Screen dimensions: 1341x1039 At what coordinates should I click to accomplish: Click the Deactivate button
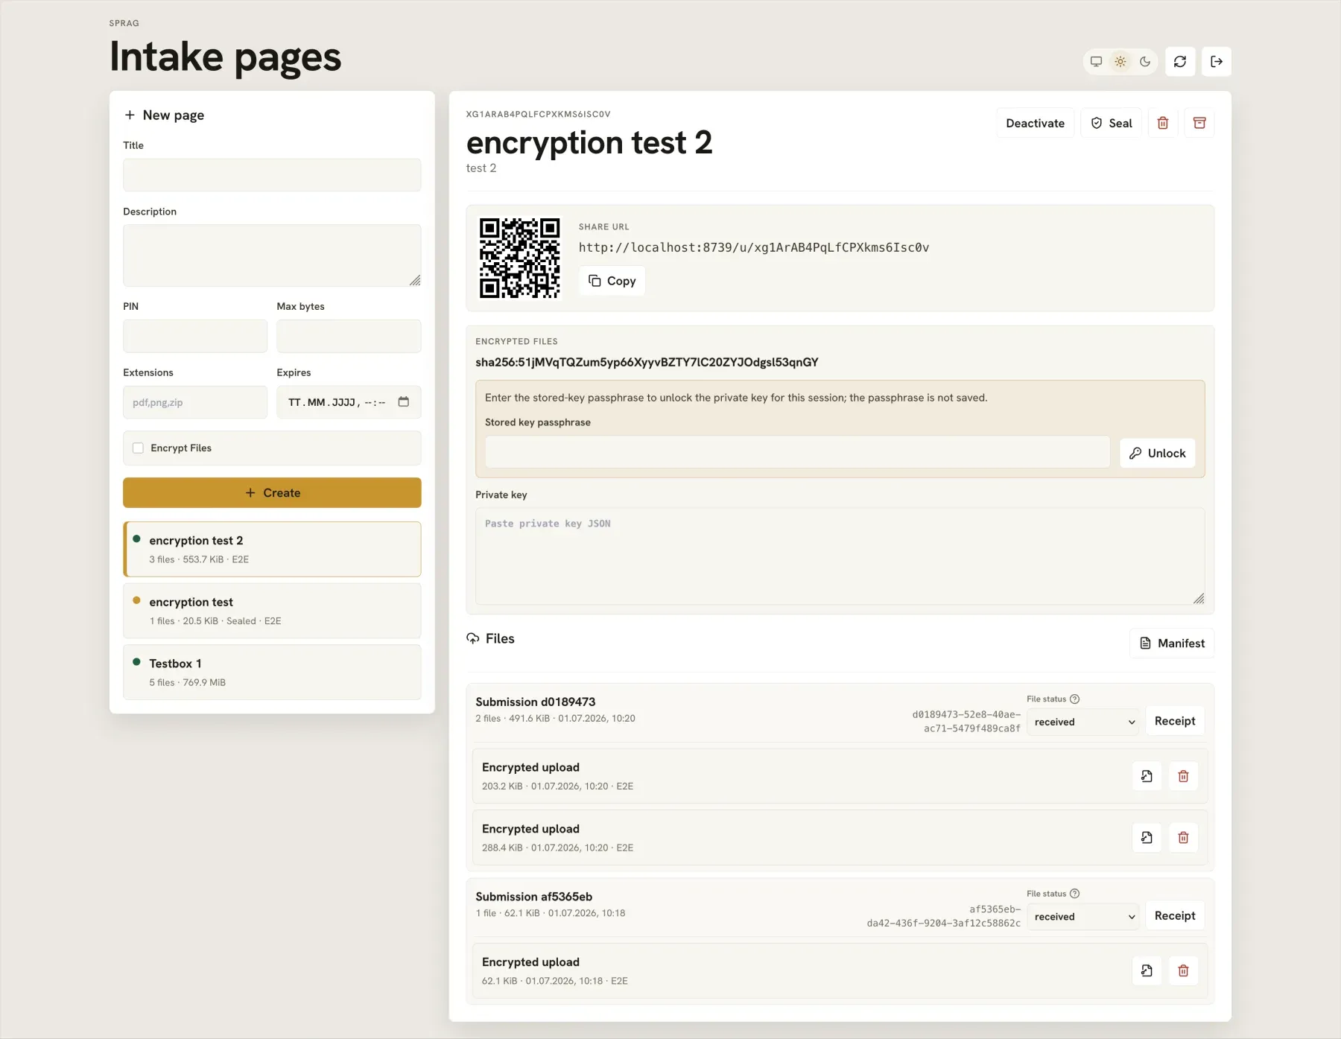1035,123
